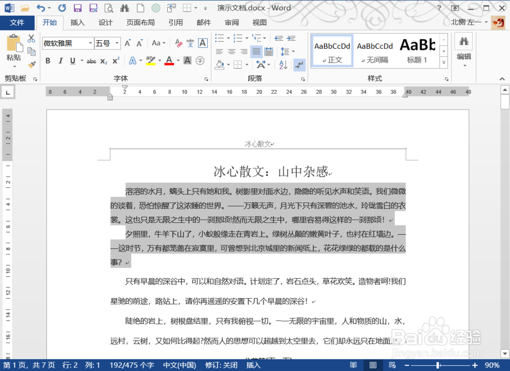Select the Format Painter brush
This screenshot has height=371, width=510.
click(x=31, y=65)
